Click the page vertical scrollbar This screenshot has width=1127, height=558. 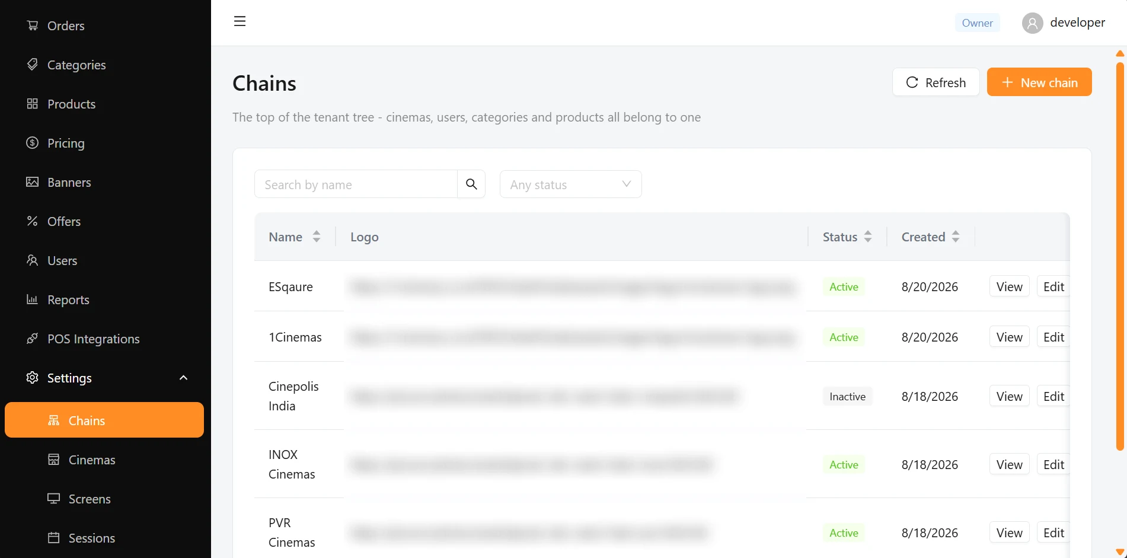pyautogui.click(x=1120, y=255)
